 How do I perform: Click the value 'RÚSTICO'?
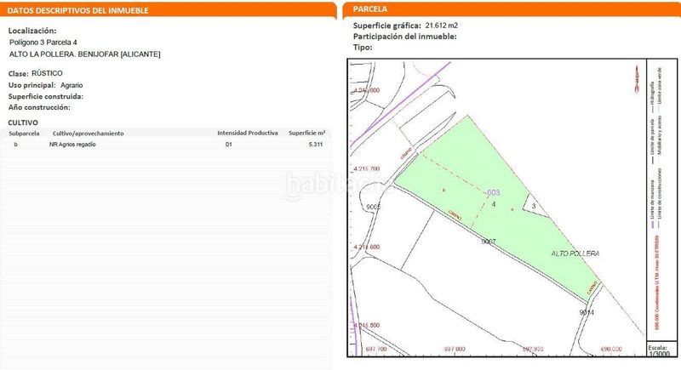click(x=47, y=73)
